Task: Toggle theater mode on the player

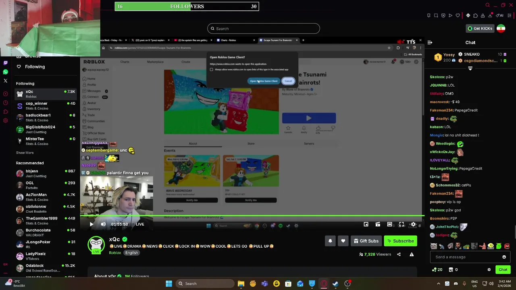Action: click(x=389, y=224)
